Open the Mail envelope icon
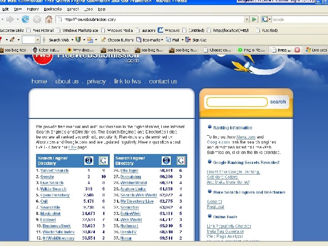This screenshot has height=246, width=328. click(x=169, y=40)
